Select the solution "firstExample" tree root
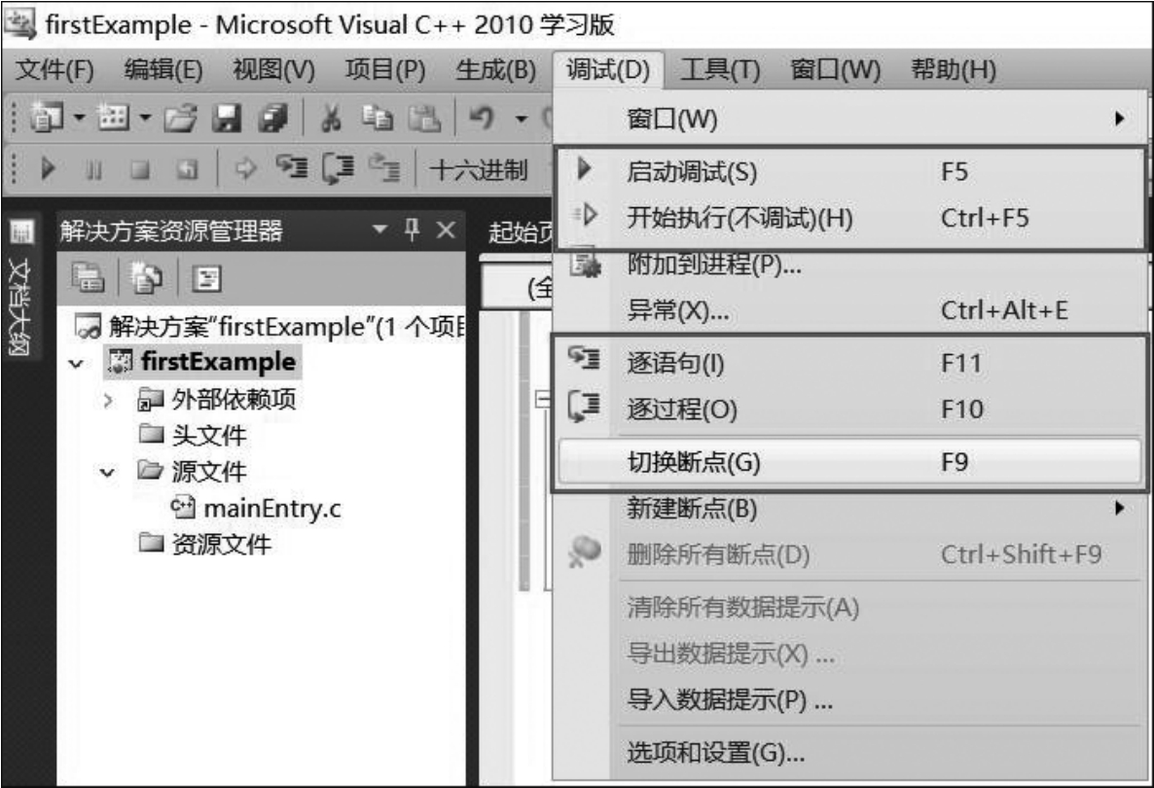 point(270,326)
